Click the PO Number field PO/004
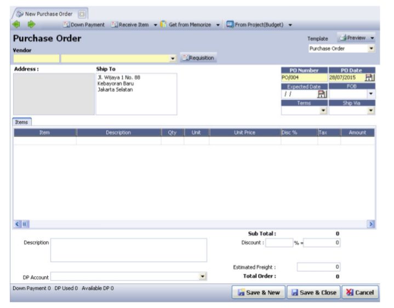This screenshot has width=394, height=308. 304,78
